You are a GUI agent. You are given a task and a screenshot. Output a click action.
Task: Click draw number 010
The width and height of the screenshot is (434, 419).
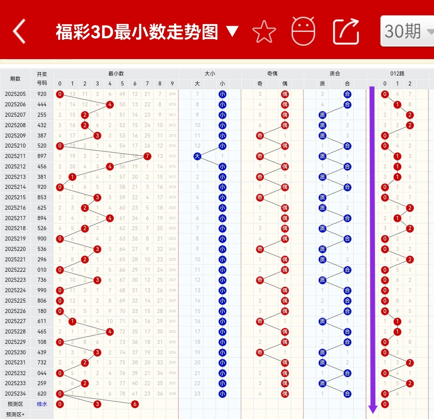pyautogui.click(x=42, y=270)
